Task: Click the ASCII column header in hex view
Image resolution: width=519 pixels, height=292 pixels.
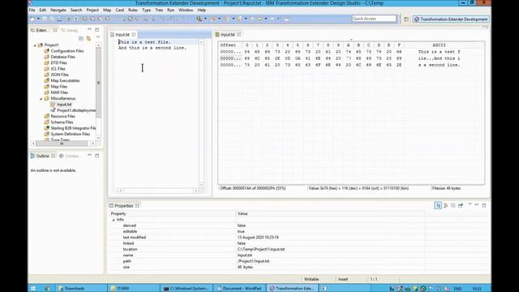Action: tap(439, 45)
